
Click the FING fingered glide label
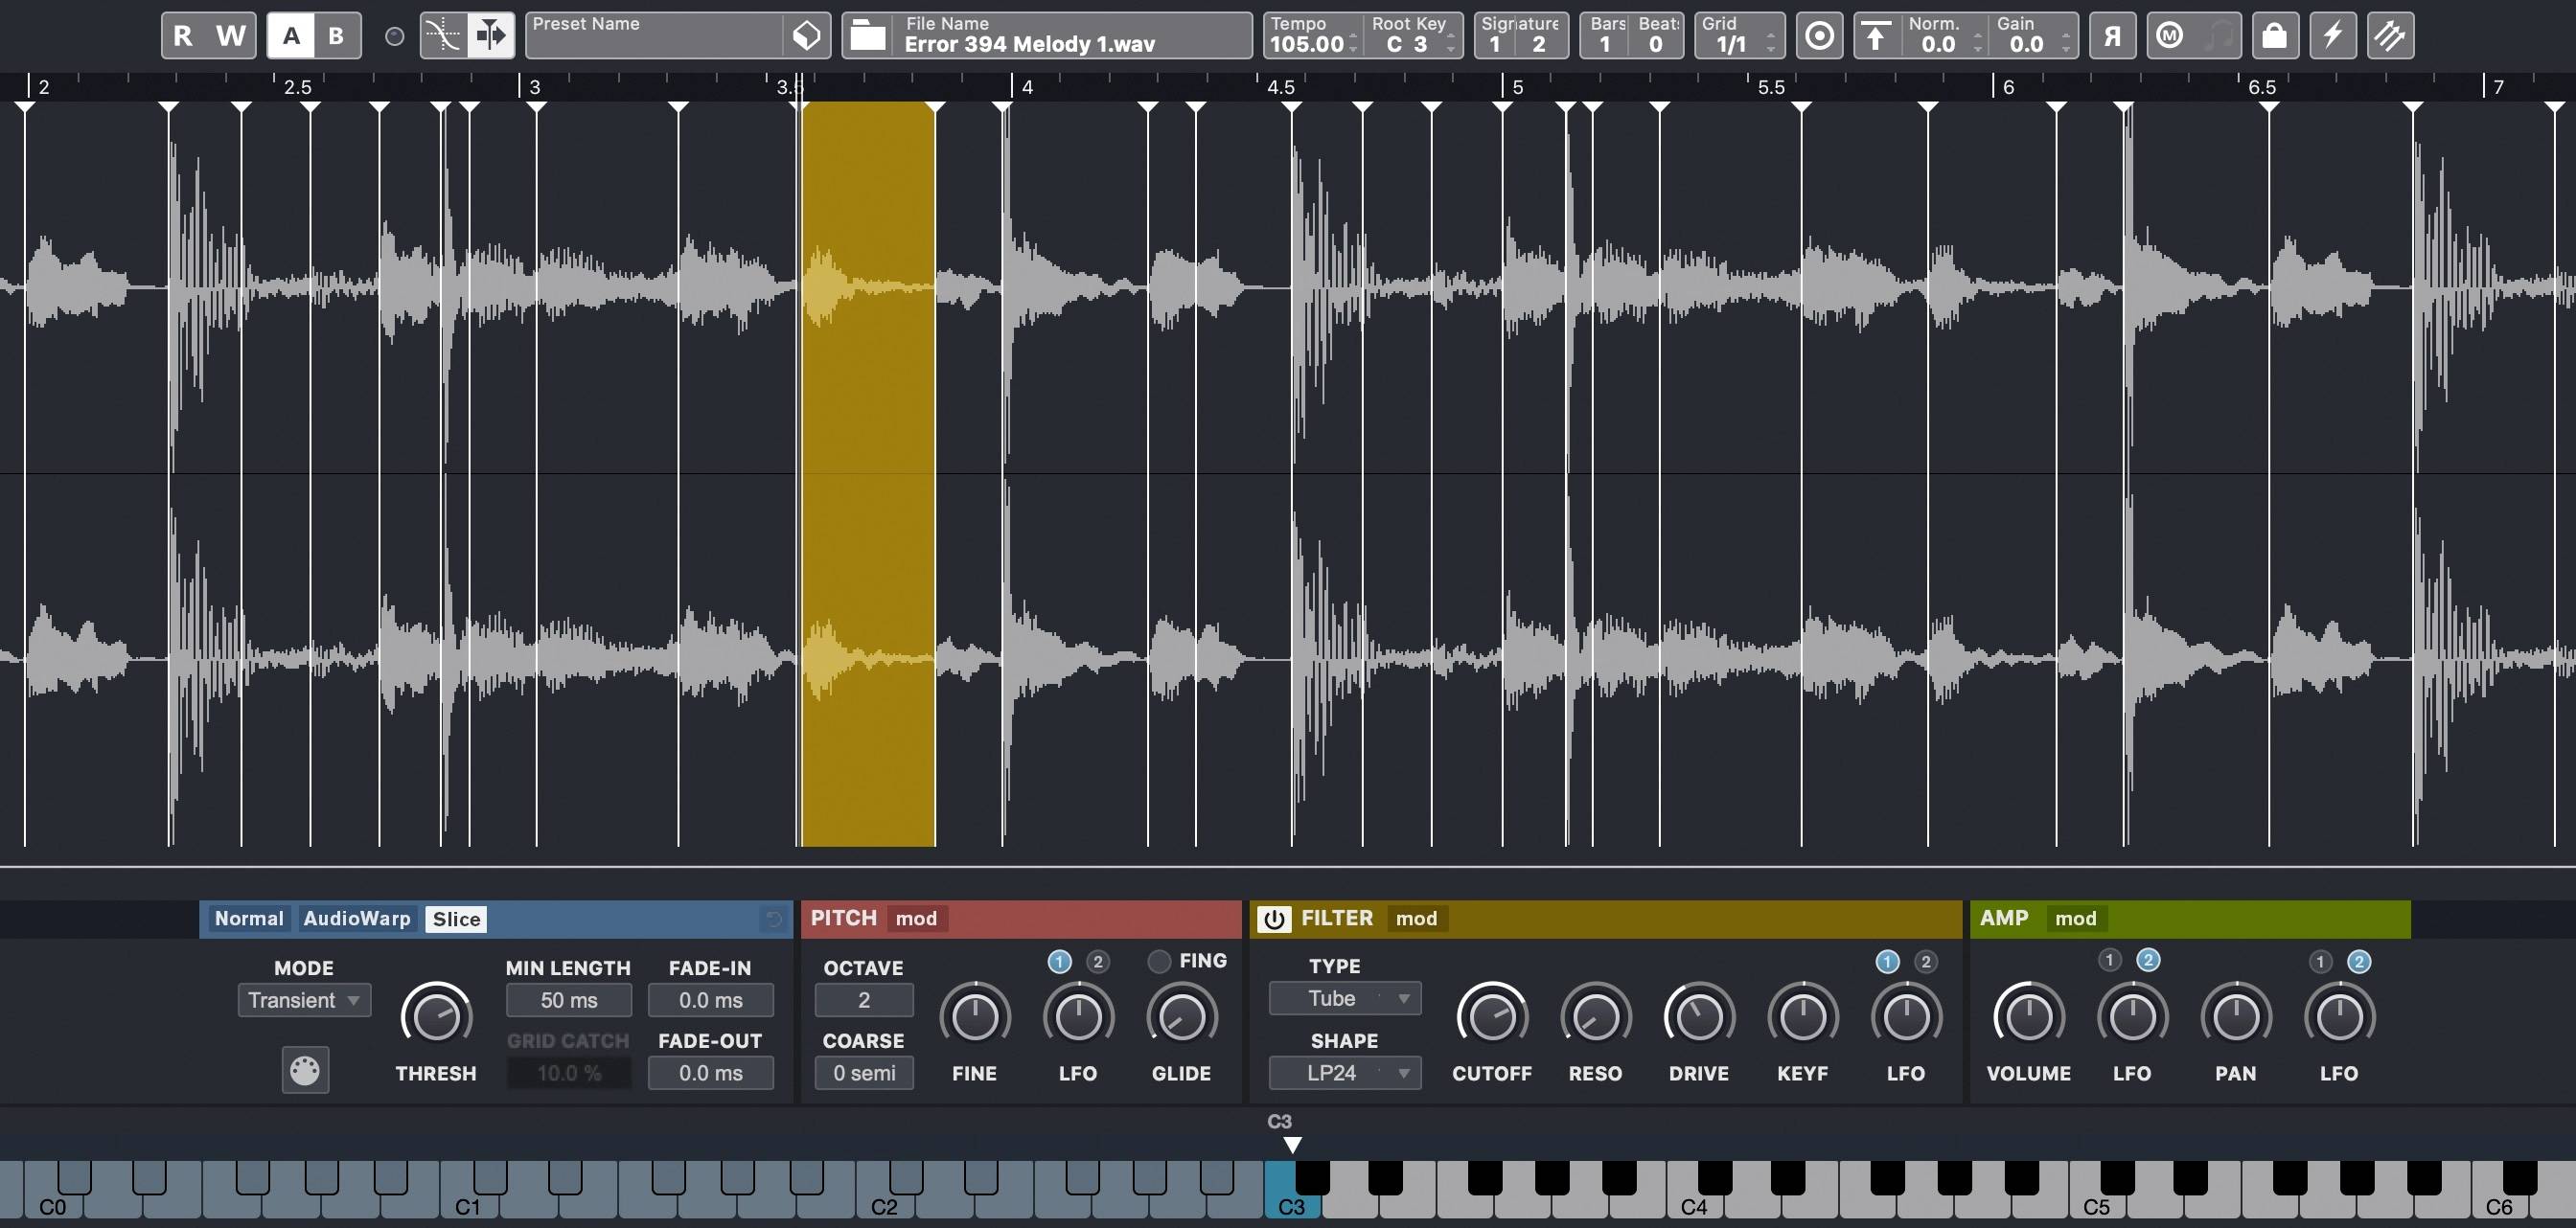1206,960
